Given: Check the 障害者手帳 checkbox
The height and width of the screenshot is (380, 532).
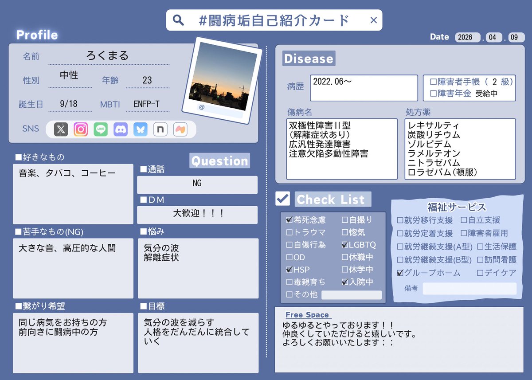Looking at the screenshot, I should [434, 82].
